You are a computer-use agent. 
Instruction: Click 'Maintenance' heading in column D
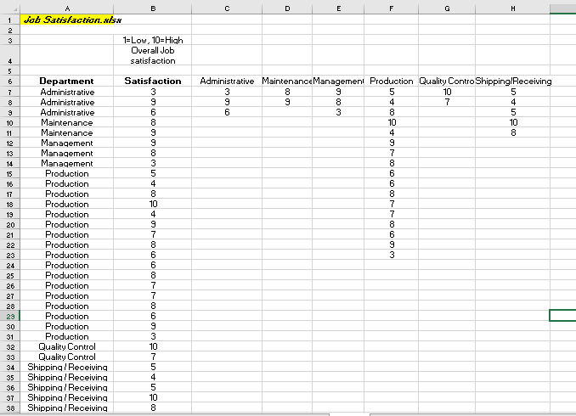pos(287,82)
